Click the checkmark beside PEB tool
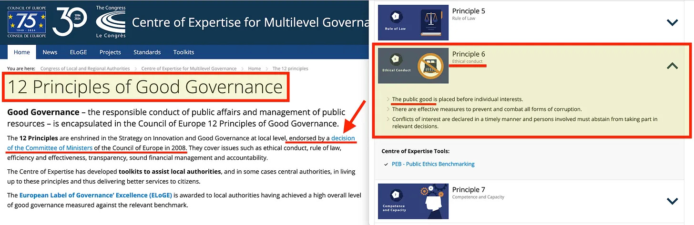The height and width of the screenshot is (225, 694). click(386, 164)
